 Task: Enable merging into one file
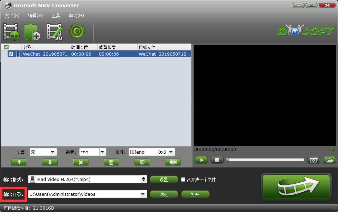point(183,179)
